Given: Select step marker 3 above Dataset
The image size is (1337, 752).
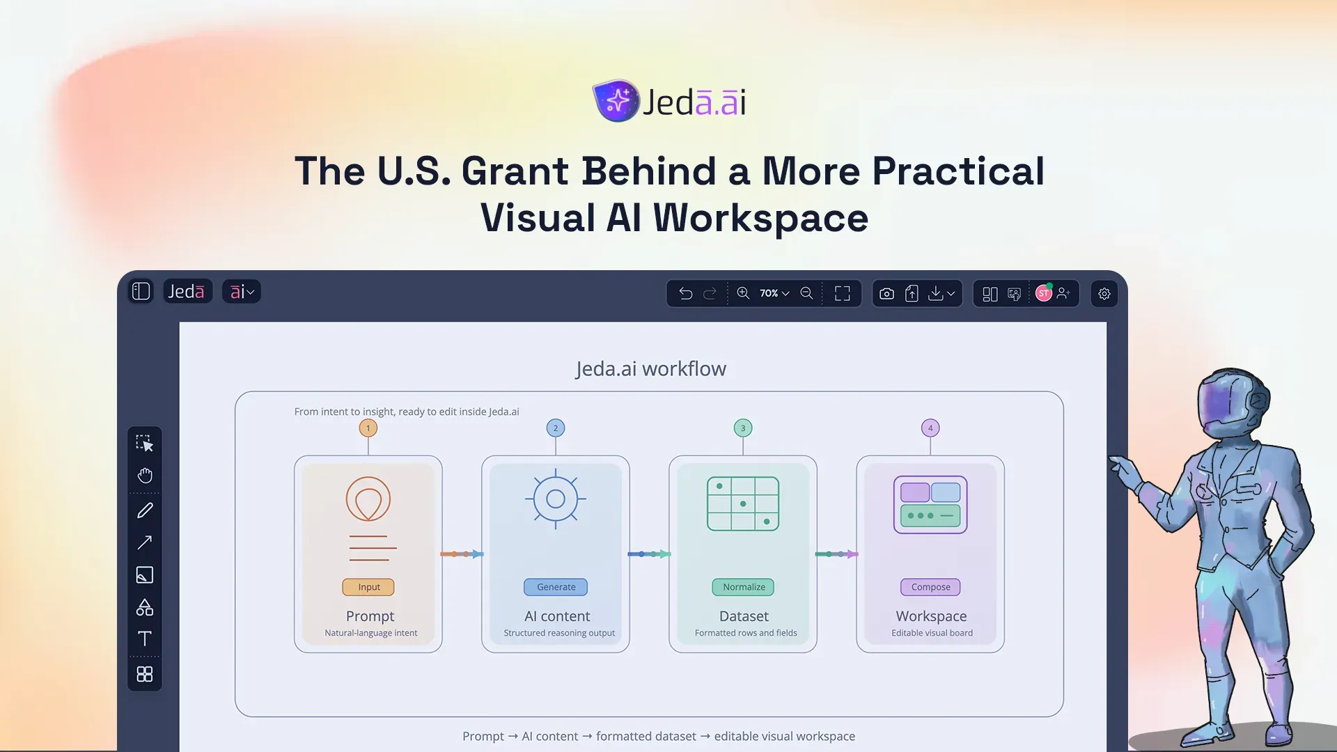Looking at the screenshot, I should tap(743, 428).
